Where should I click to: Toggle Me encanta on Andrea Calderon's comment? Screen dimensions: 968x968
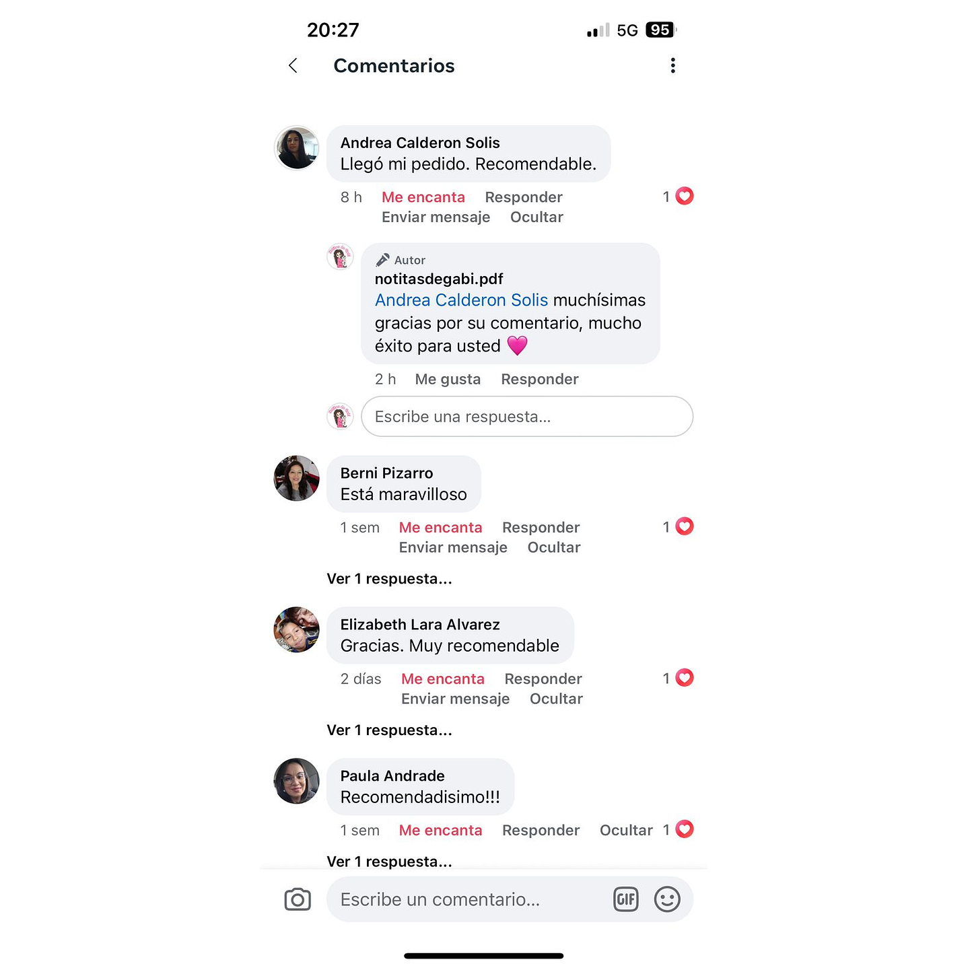(x=423, y=197)
